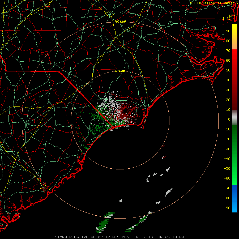The height and width of the screenshot is (239, 239).
Task: Click the [KT] units label
Action: (227, 18)
